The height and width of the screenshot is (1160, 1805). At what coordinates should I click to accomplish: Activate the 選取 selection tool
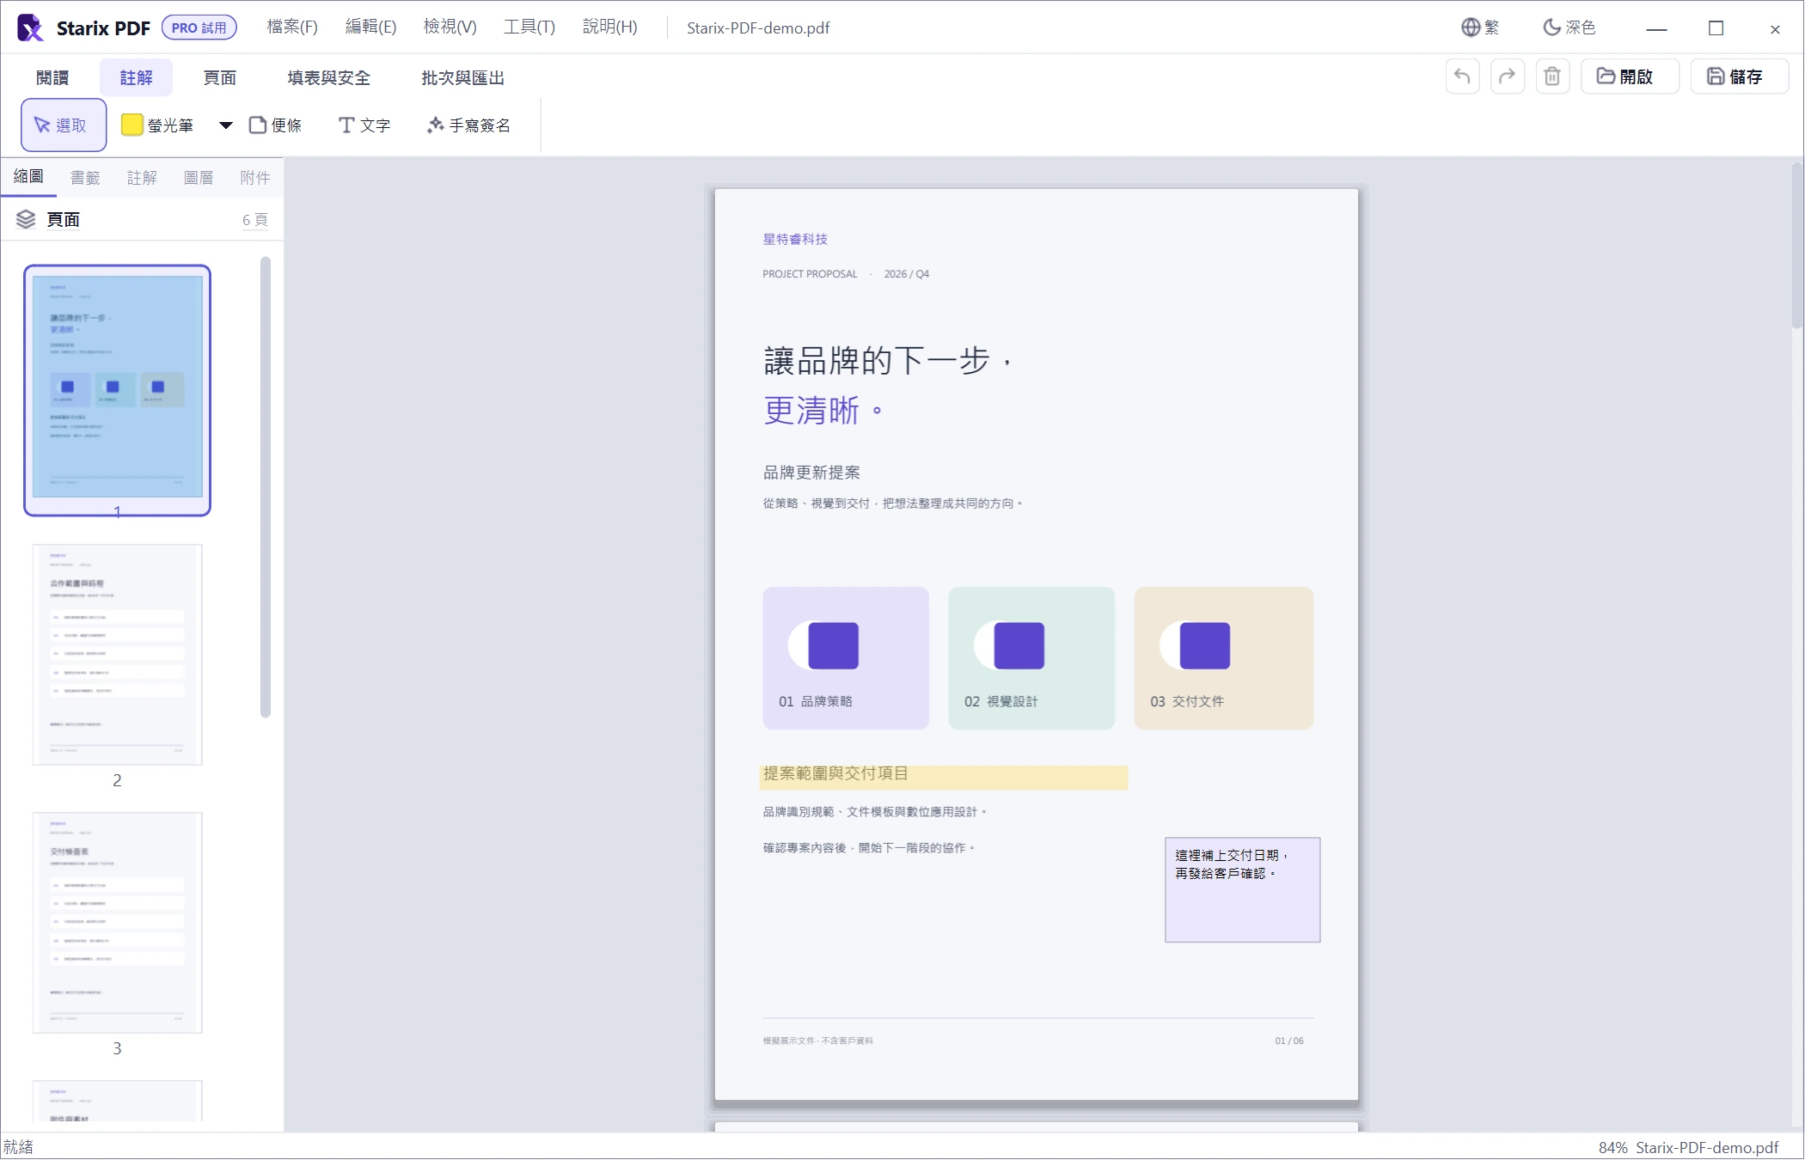64,125
